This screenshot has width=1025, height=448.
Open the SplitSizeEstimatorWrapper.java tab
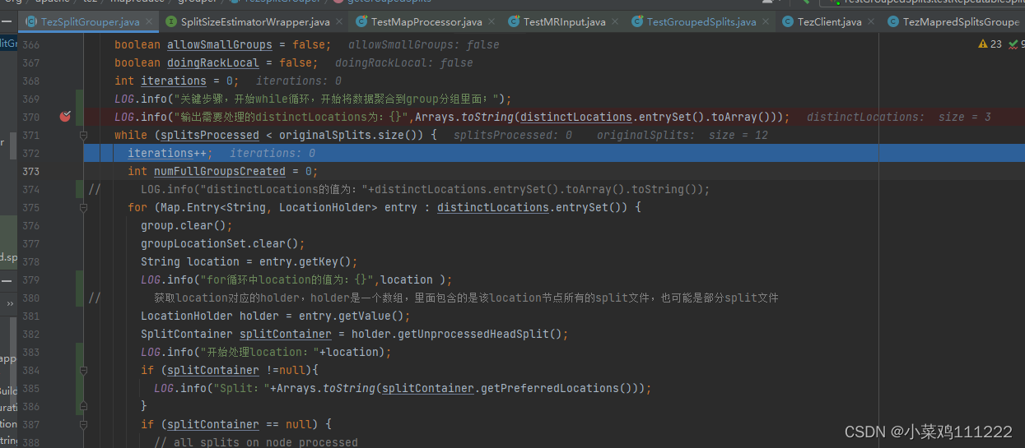coord(254,21)
